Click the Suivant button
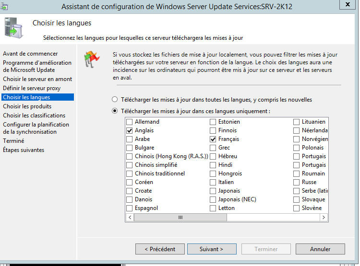 point(212,249)
